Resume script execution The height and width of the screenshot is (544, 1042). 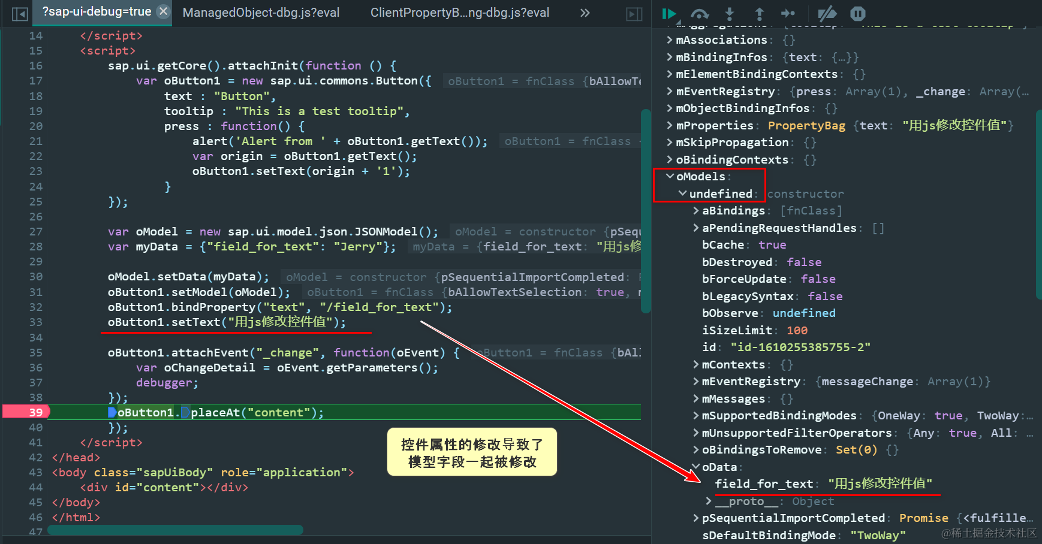(x=669, y=13)
